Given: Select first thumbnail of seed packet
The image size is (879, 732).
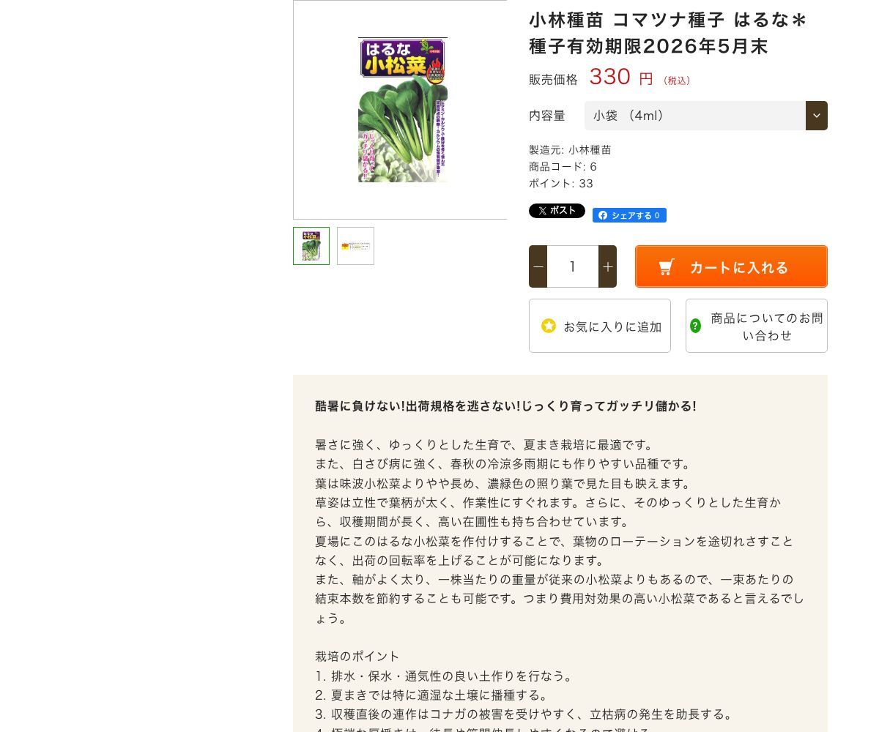Looking at the screenshot, I should 311,246.
